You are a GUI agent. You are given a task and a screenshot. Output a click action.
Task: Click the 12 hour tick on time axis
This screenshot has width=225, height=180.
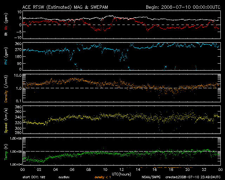[x=121, y=169]
